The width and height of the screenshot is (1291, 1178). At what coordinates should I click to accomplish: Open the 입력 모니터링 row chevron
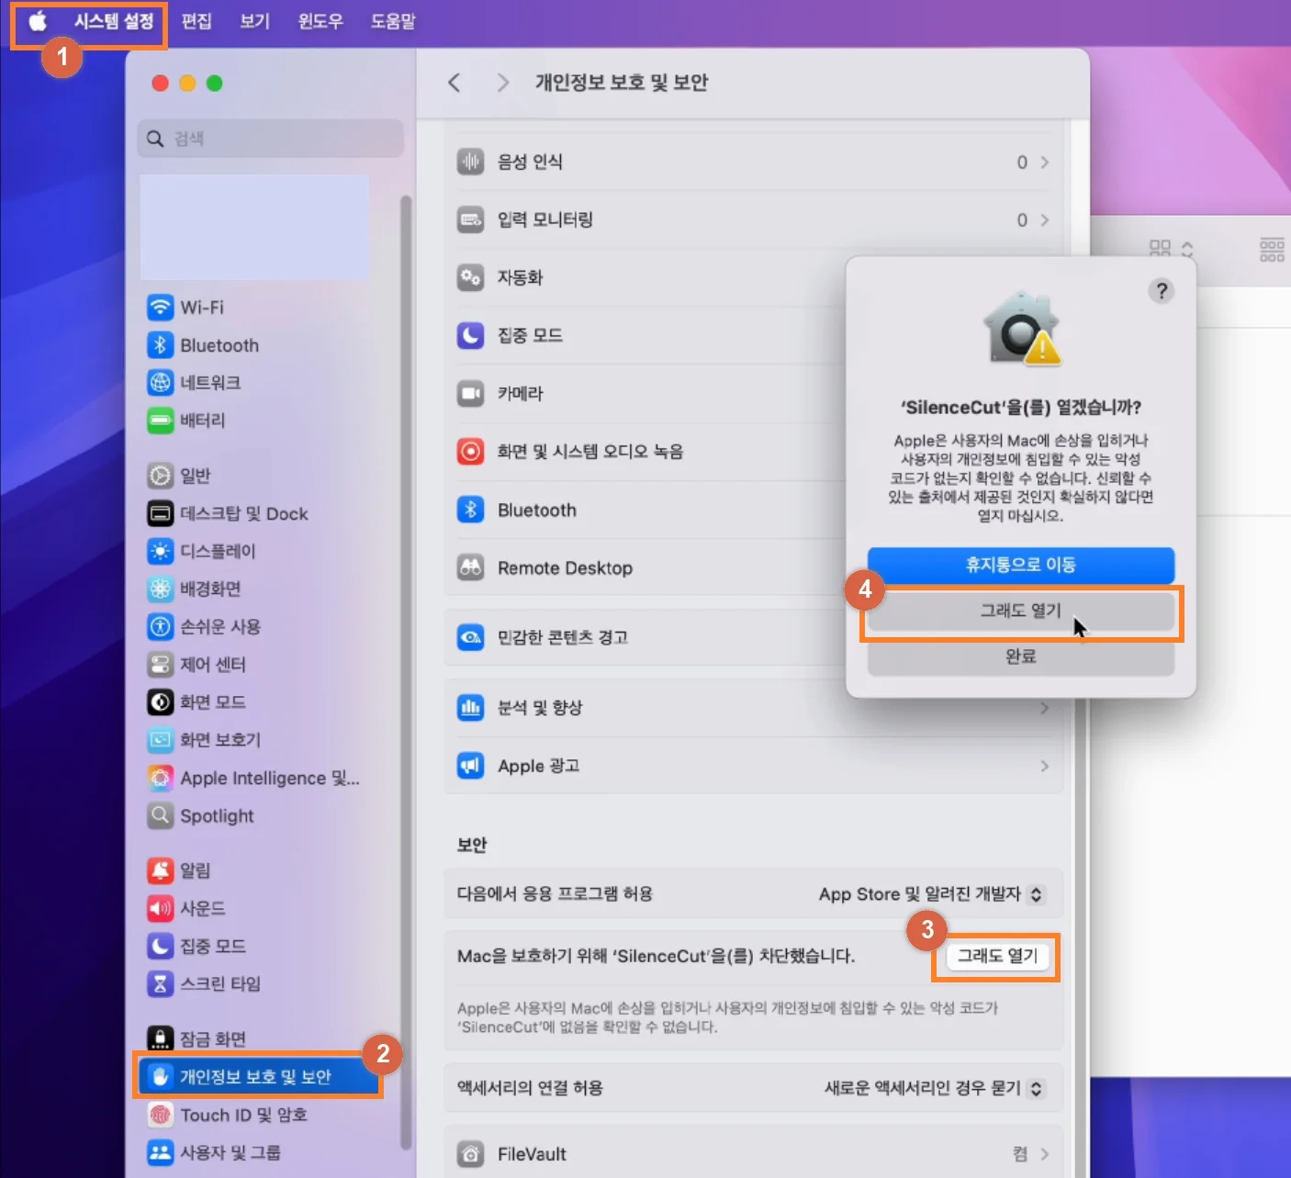coord(1044,220)
